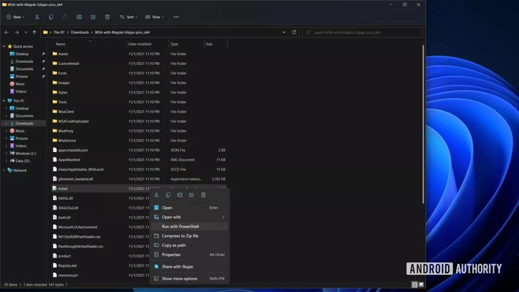The height and width of the screenshot is (292, 519).
Task: Open Music in Quick access
Action: pyautogui.click(x=20, y=84)
